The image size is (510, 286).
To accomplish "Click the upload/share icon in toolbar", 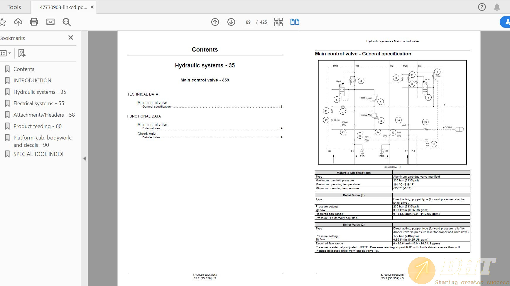I will 18,22.
